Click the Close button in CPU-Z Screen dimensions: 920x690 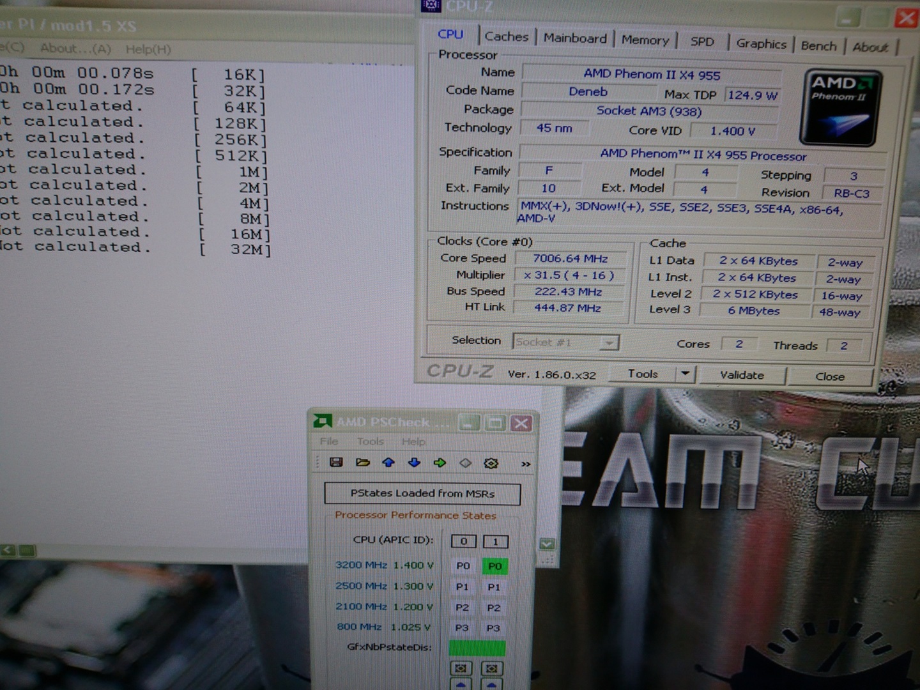coord(830,376)
